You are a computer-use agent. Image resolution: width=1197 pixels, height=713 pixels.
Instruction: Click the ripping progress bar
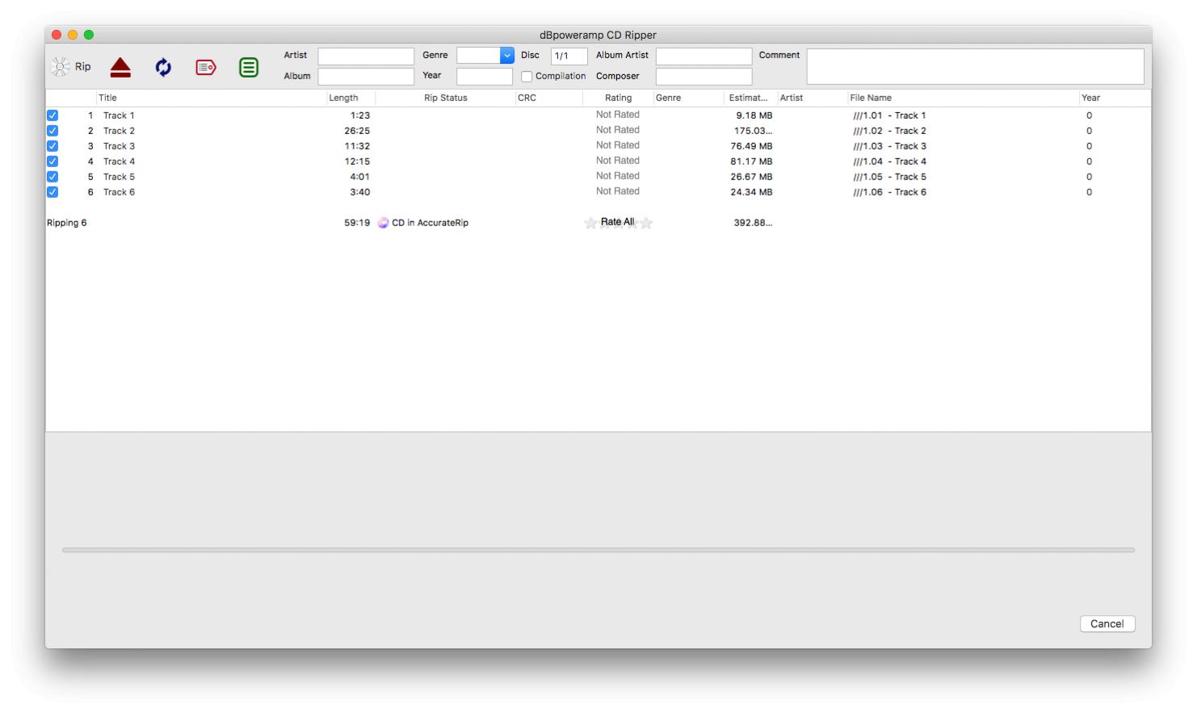(598, 550)
